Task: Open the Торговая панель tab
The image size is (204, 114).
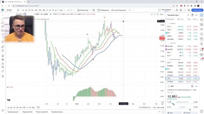Action: [57, 112]
